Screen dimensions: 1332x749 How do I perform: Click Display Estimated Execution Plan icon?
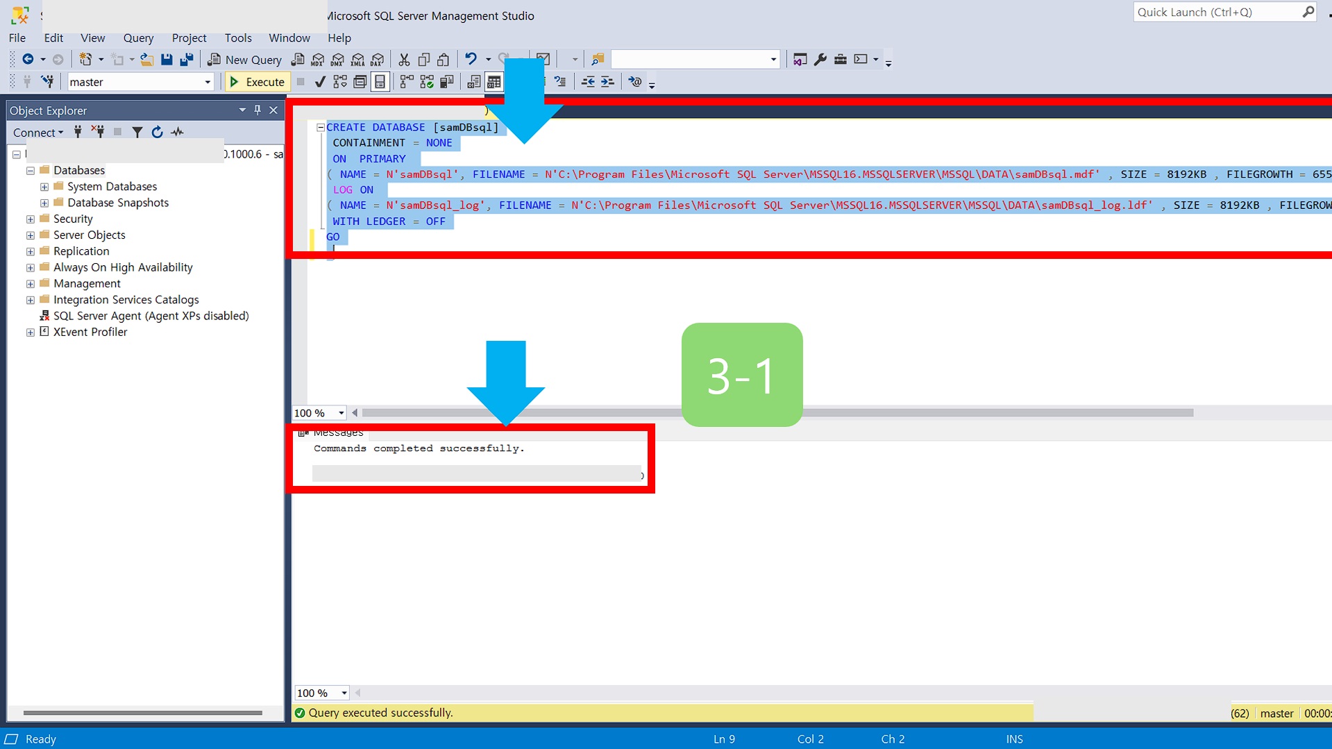point(340,82)
